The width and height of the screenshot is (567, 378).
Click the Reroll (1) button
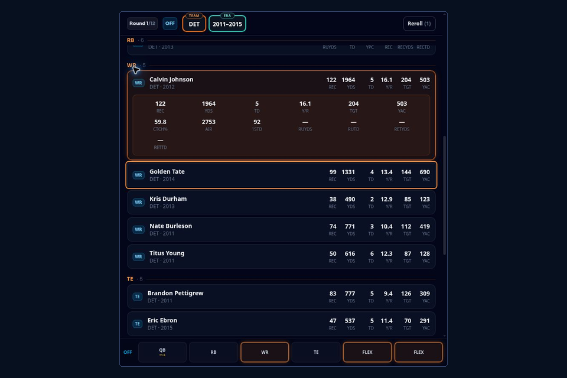coord(419,24)
